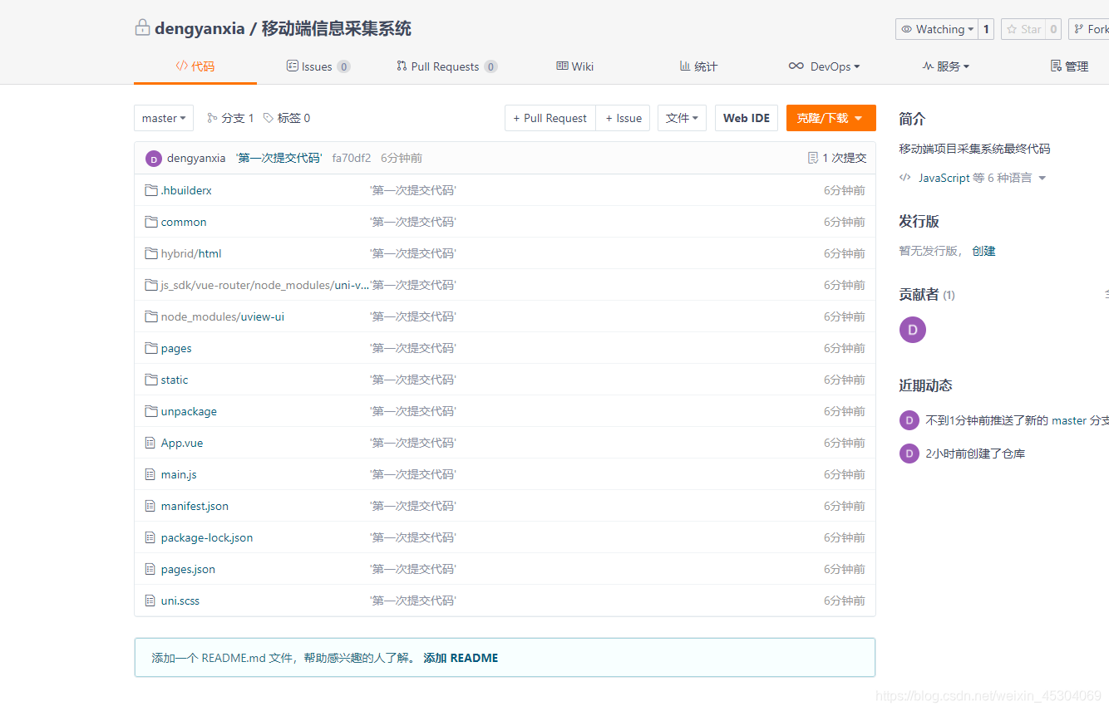Click the pages.json file icon
Viewport: 1109px width, 711px height.
[150, 569]
